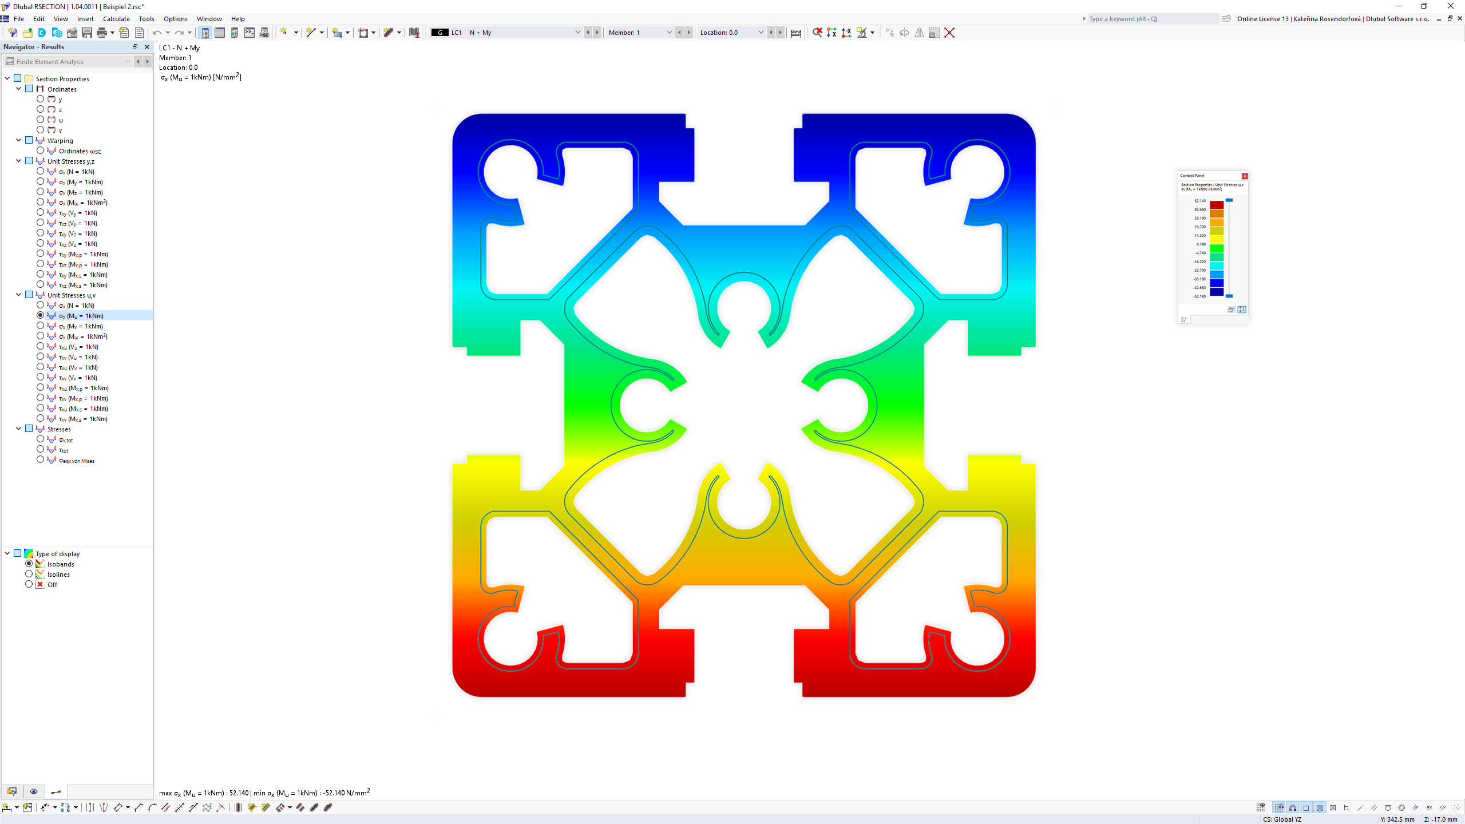This screenshot has height=824, width=1465.
Task: Click the Undo icon in toolbar
Action: 160,32
